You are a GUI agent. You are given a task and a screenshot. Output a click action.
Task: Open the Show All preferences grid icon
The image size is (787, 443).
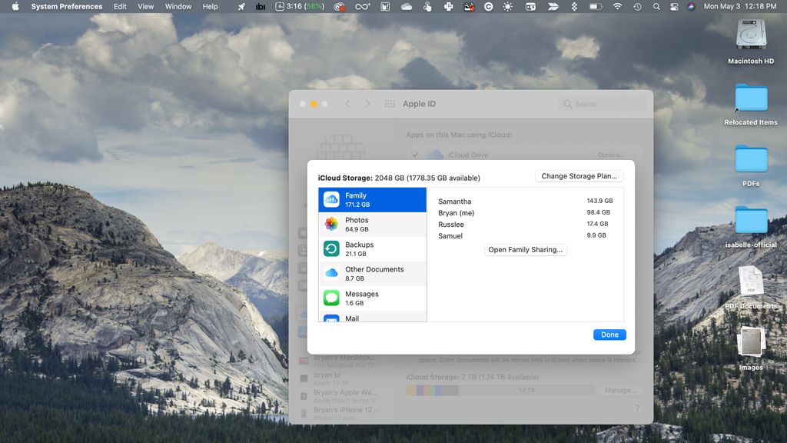coord(390,103)
